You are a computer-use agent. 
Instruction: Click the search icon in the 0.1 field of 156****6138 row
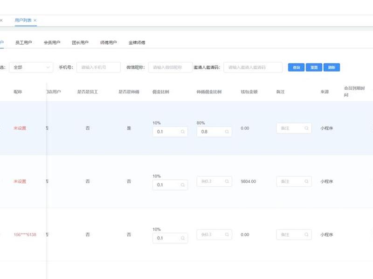click(183, 238)
